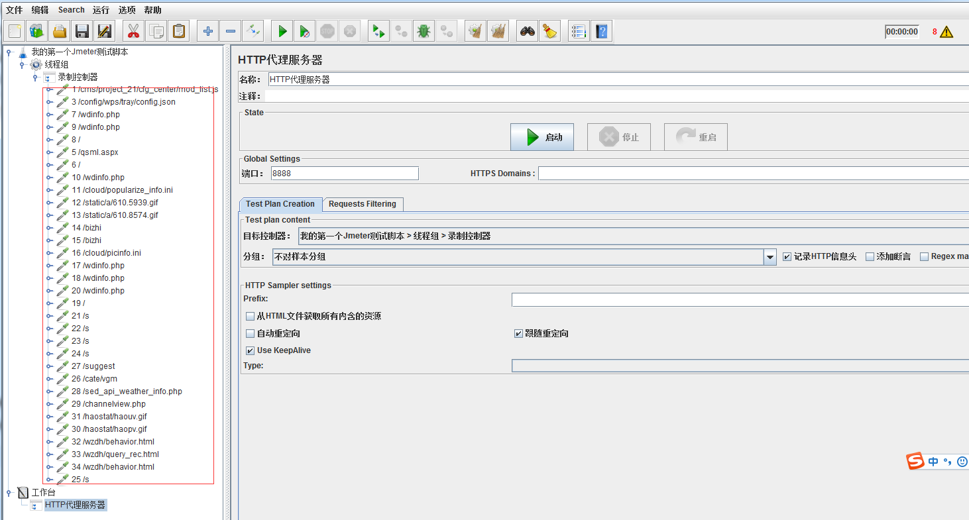Open the Function helper list icon
Viewport: 969px width, 520px height.
coord(579,30)
